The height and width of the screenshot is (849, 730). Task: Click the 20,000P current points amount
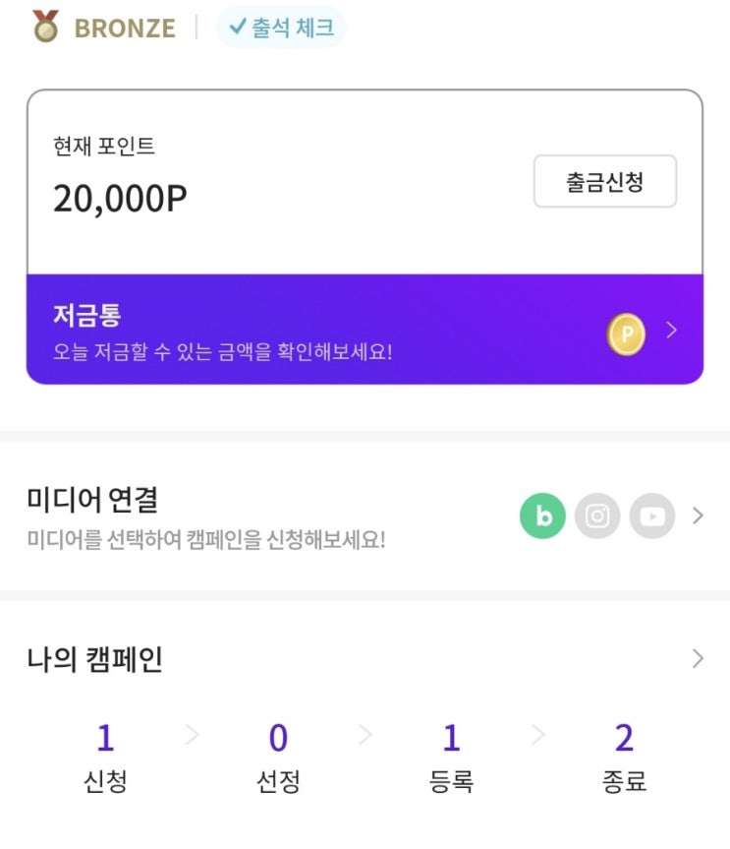click(x=120, y=199)
